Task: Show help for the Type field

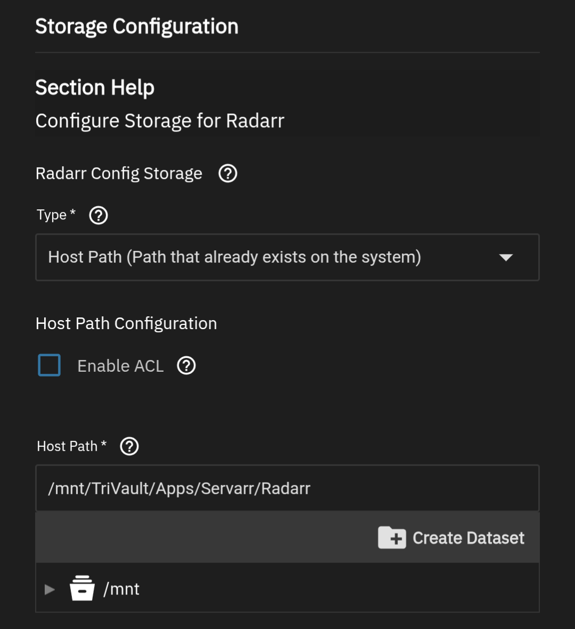Action: 99,215
